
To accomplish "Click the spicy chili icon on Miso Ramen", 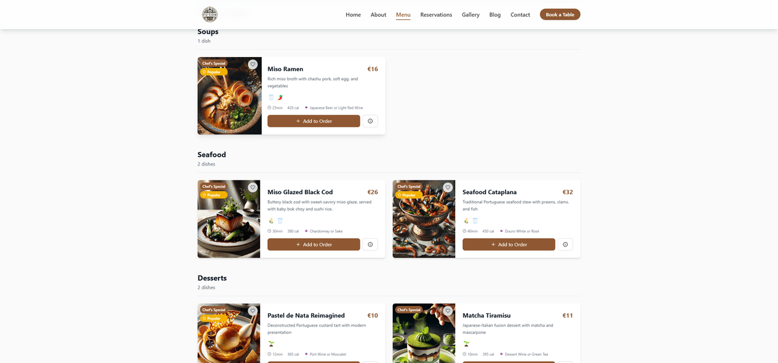I will click(280, 97).
